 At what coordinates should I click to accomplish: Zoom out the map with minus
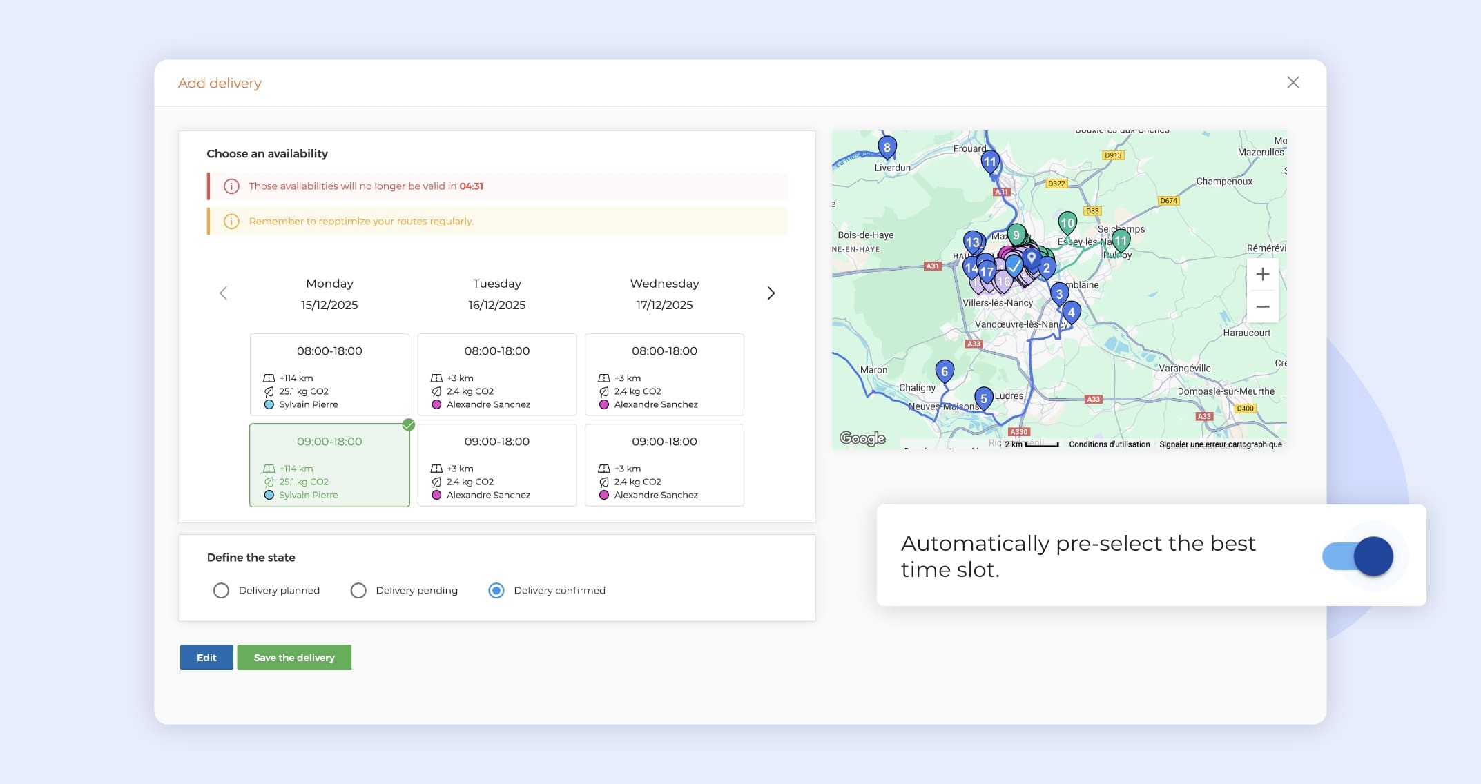click(1262, 306)
